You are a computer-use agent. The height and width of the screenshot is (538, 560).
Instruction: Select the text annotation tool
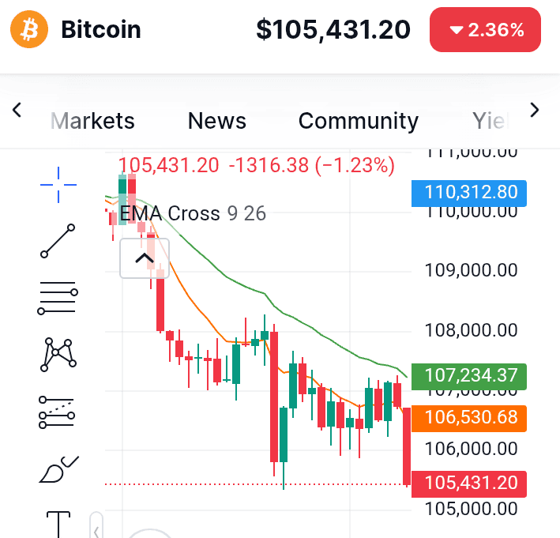click(x=58, y=523)
